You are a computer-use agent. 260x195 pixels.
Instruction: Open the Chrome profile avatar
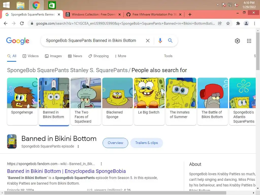point(246,23)
